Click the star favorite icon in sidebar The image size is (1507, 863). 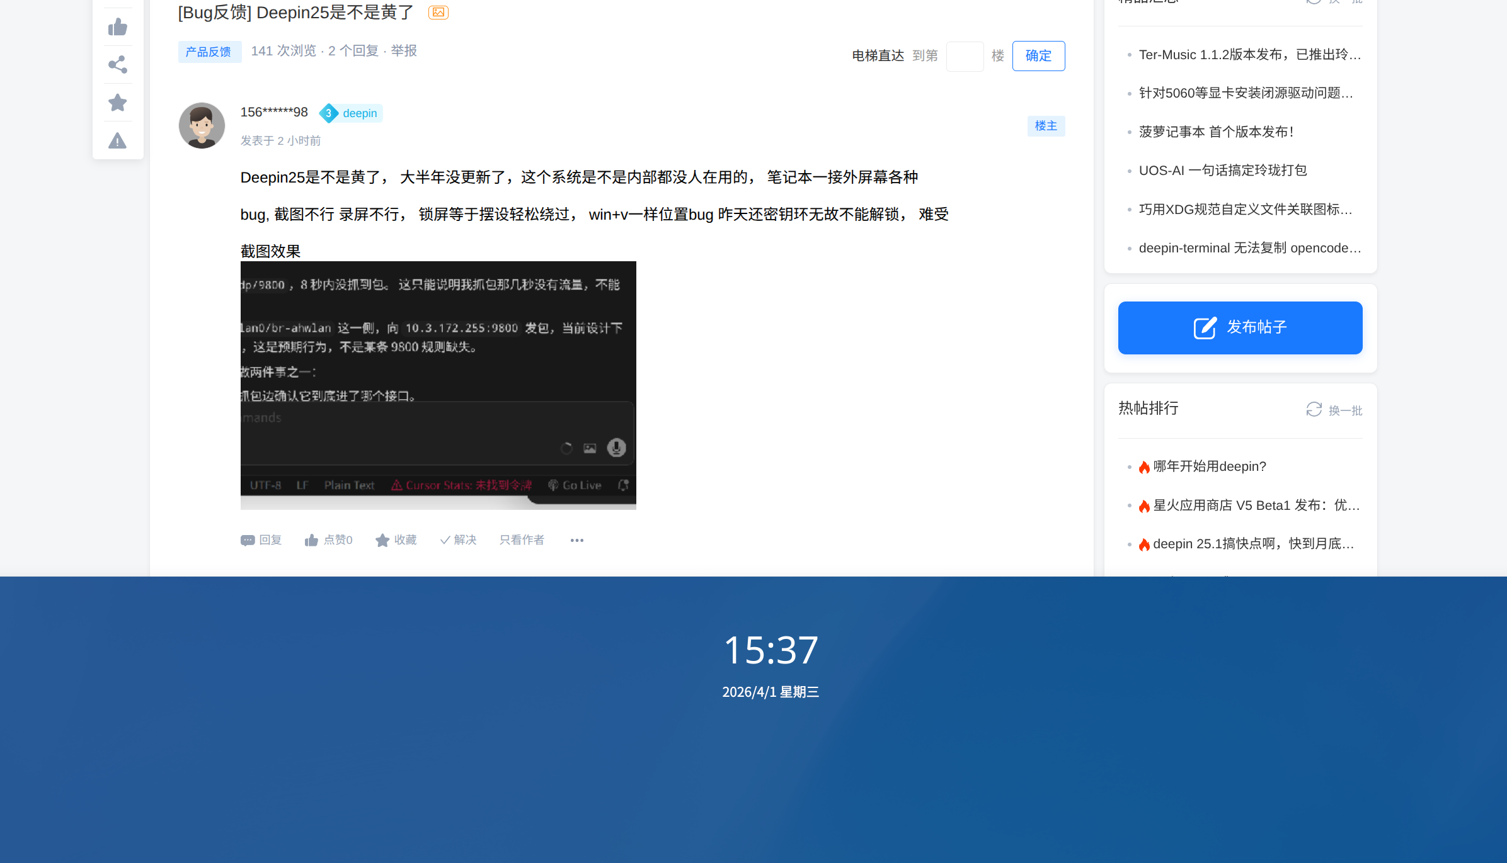coord(118,103)
